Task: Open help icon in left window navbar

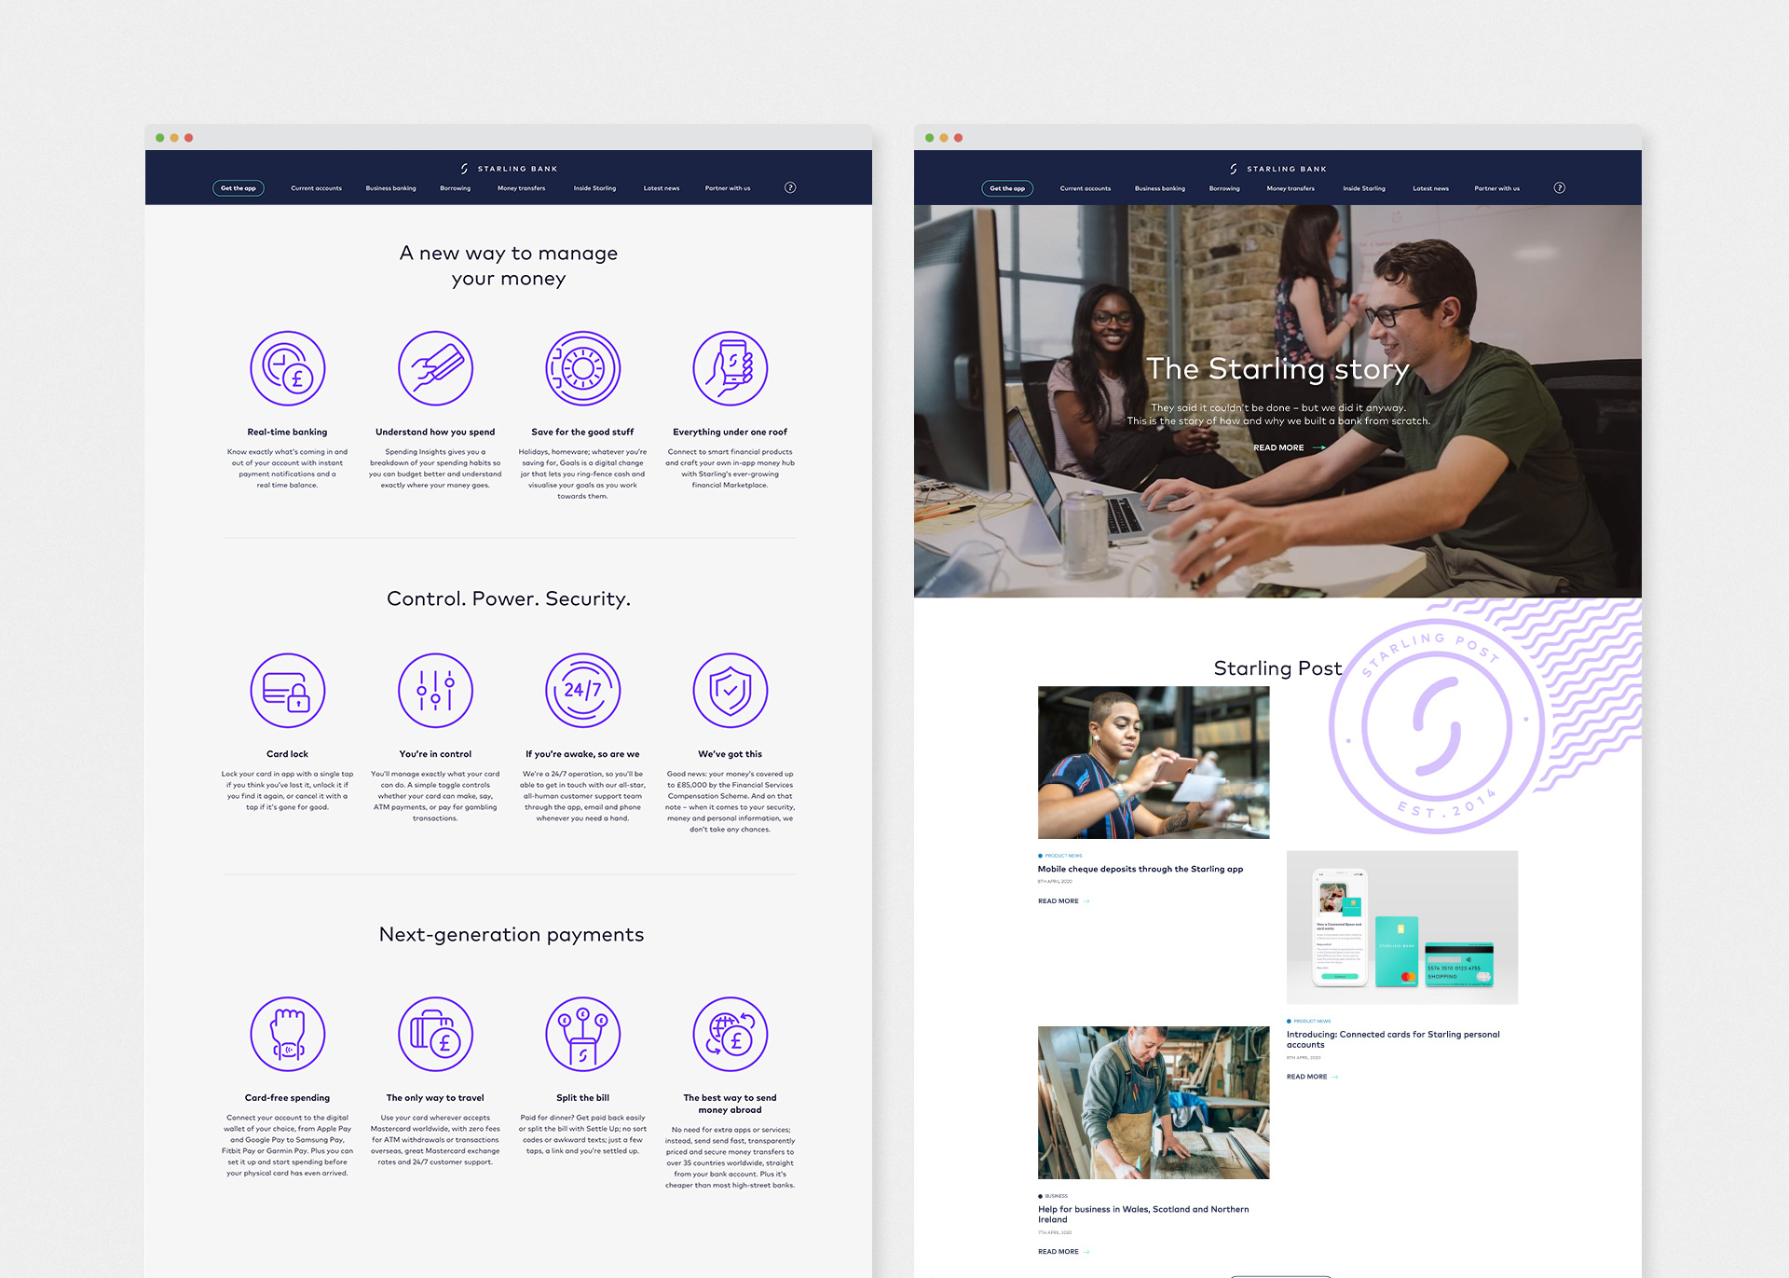Action: [790, 187]
